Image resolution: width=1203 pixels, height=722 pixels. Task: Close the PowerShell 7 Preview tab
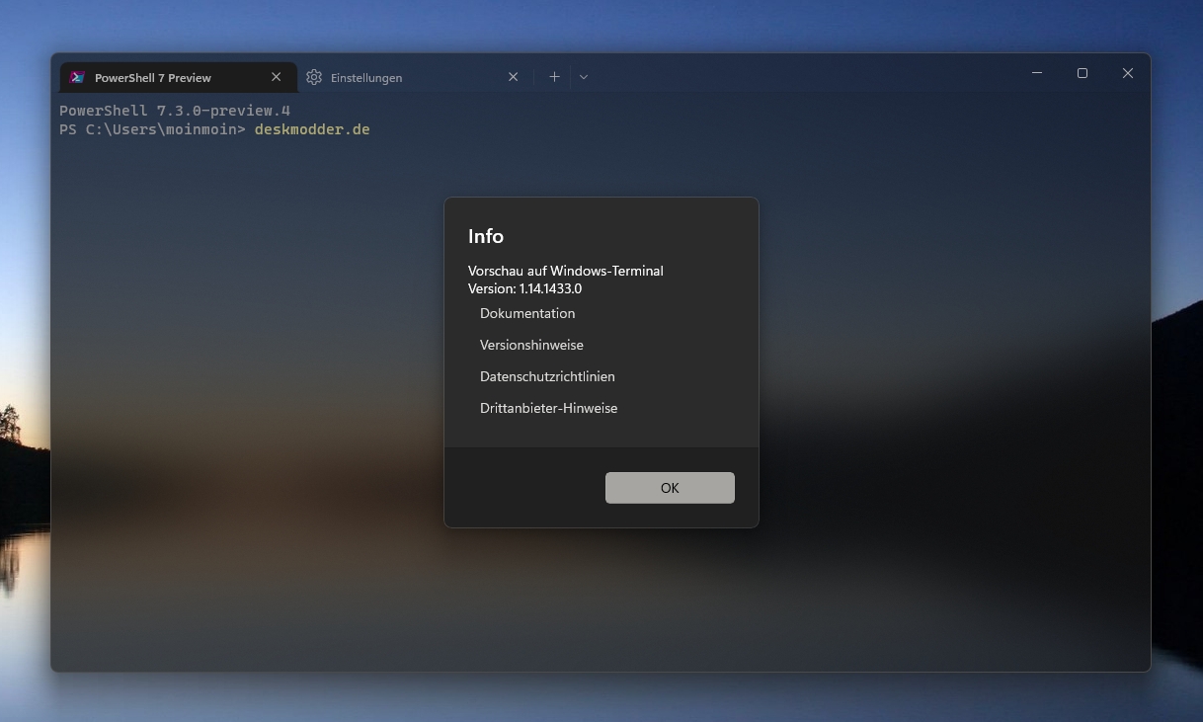pyautogui.click(x=276, y=77)
